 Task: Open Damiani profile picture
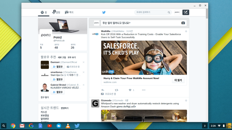pos(45,65)
